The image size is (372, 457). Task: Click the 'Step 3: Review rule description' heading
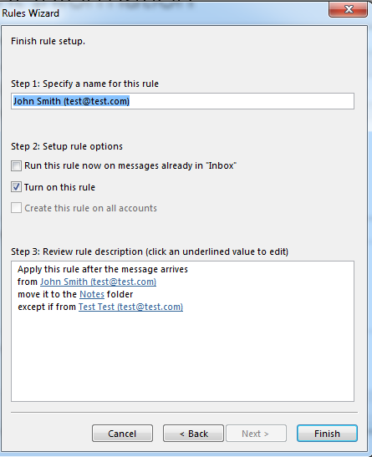pyautogui.click(x=150, y=251)
